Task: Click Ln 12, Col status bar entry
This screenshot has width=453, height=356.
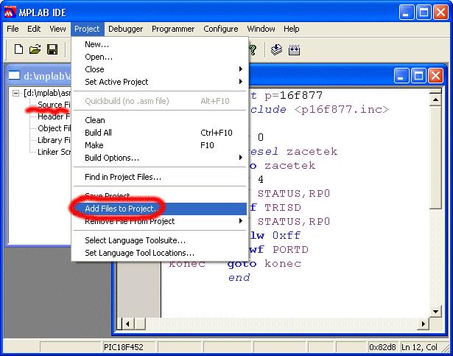Action: [419, 347]
